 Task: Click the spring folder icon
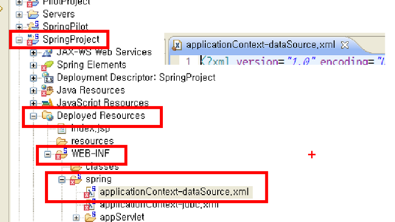point(76,180)
